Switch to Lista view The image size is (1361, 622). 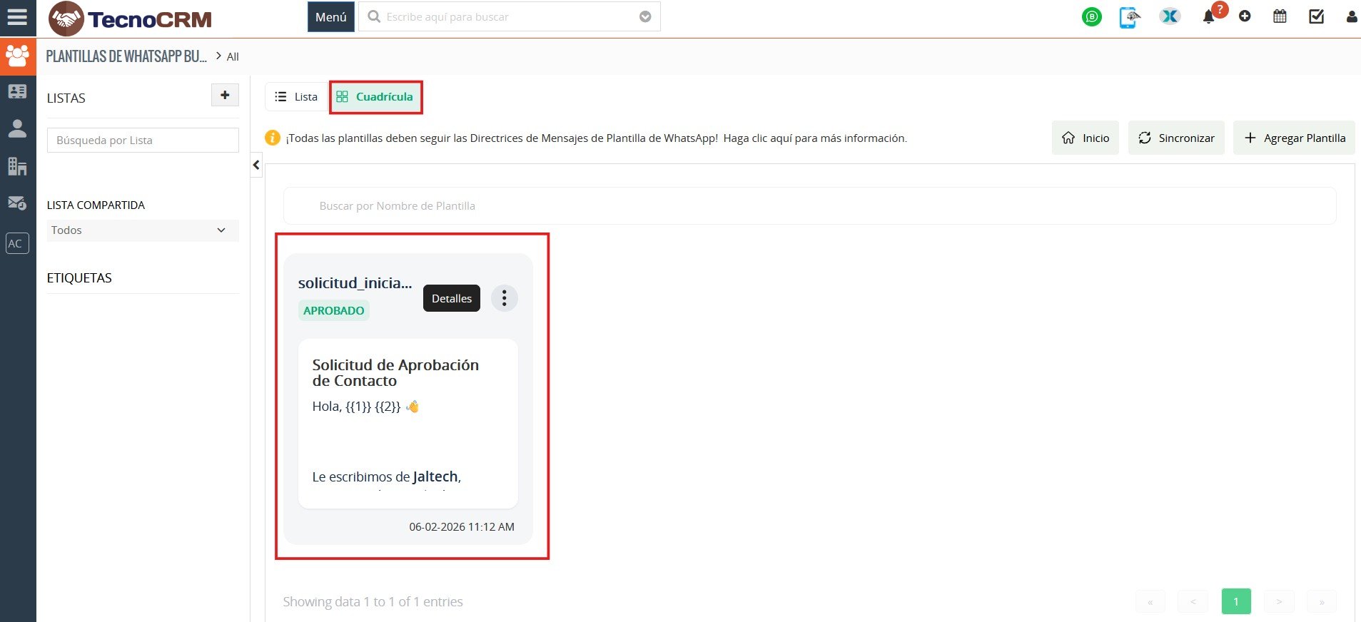[x=296, y=97]
